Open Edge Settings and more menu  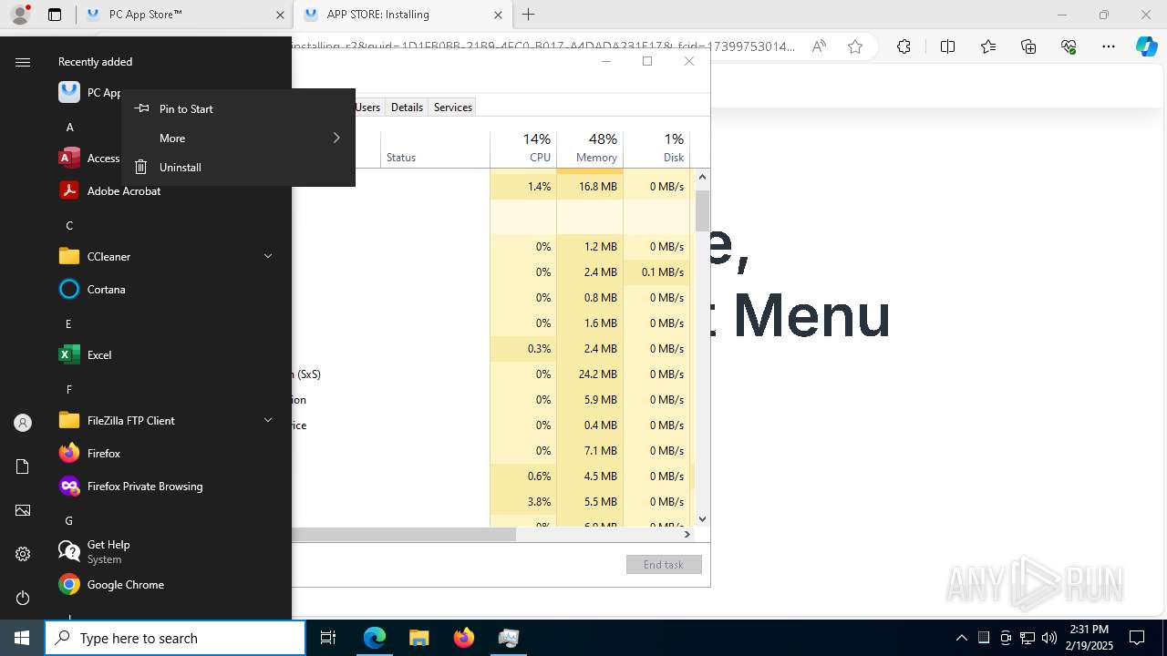click(x=1109, y=46)
